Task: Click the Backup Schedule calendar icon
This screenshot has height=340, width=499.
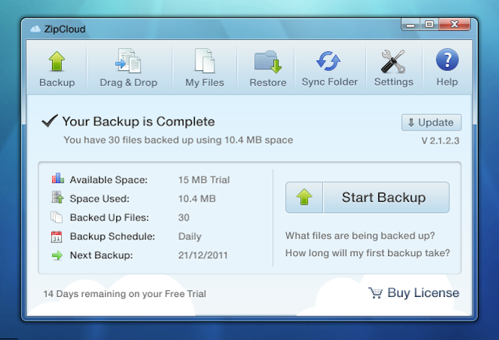Action: 57,236
